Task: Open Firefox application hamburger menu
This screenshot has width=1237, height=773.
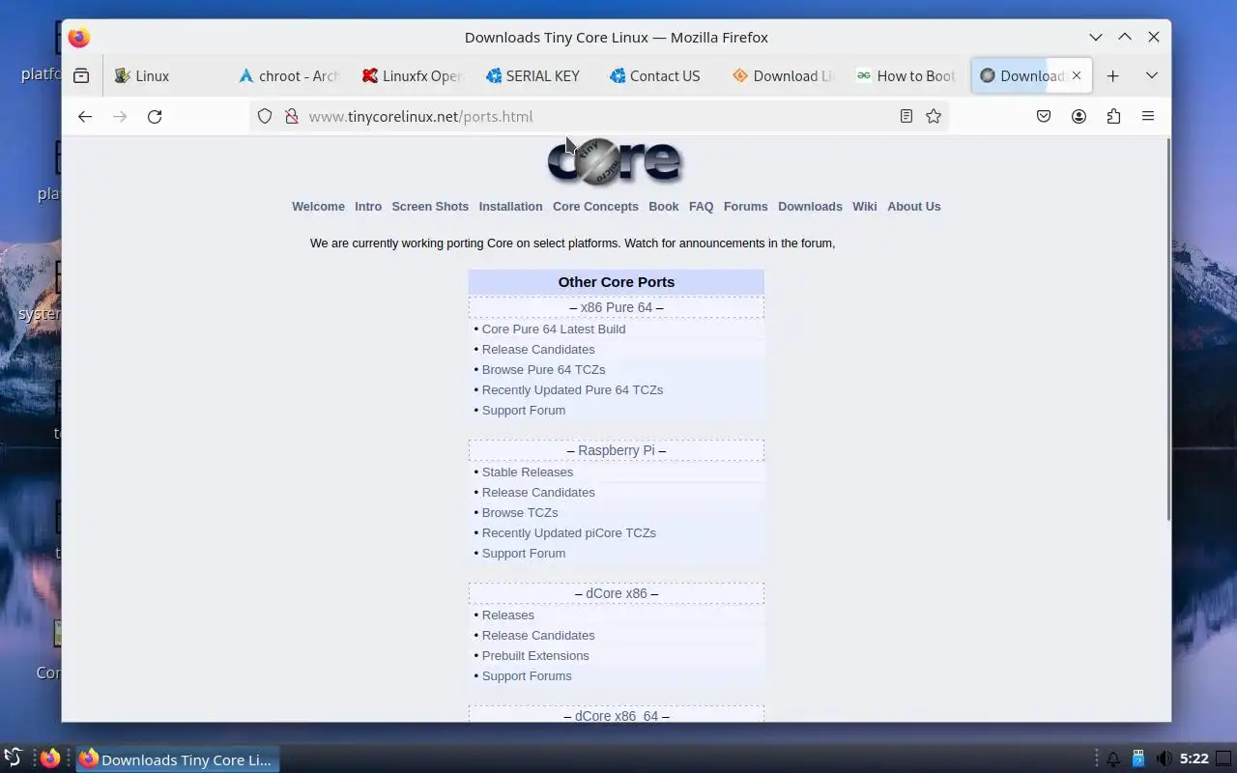Action: [x=1148, y=116]
